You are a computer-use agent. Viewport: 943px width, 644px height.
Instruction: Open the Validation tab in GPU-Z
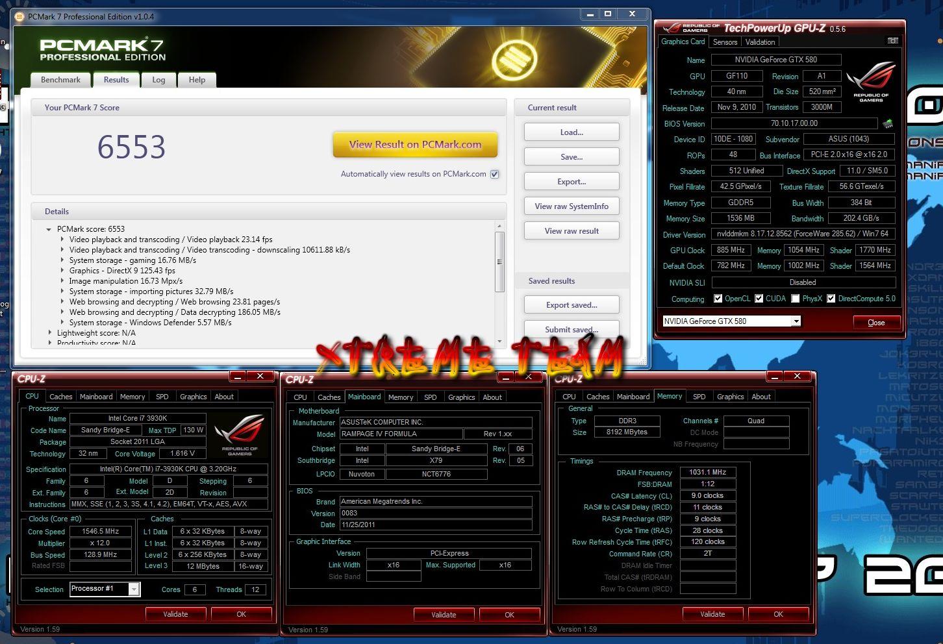760,42
